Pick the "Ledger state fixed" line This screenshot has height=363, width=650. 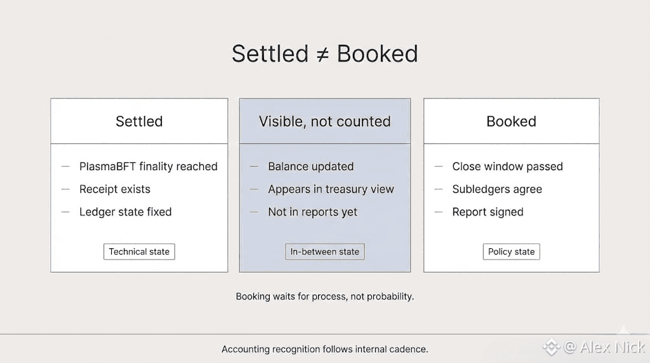(x=125, y=212)
